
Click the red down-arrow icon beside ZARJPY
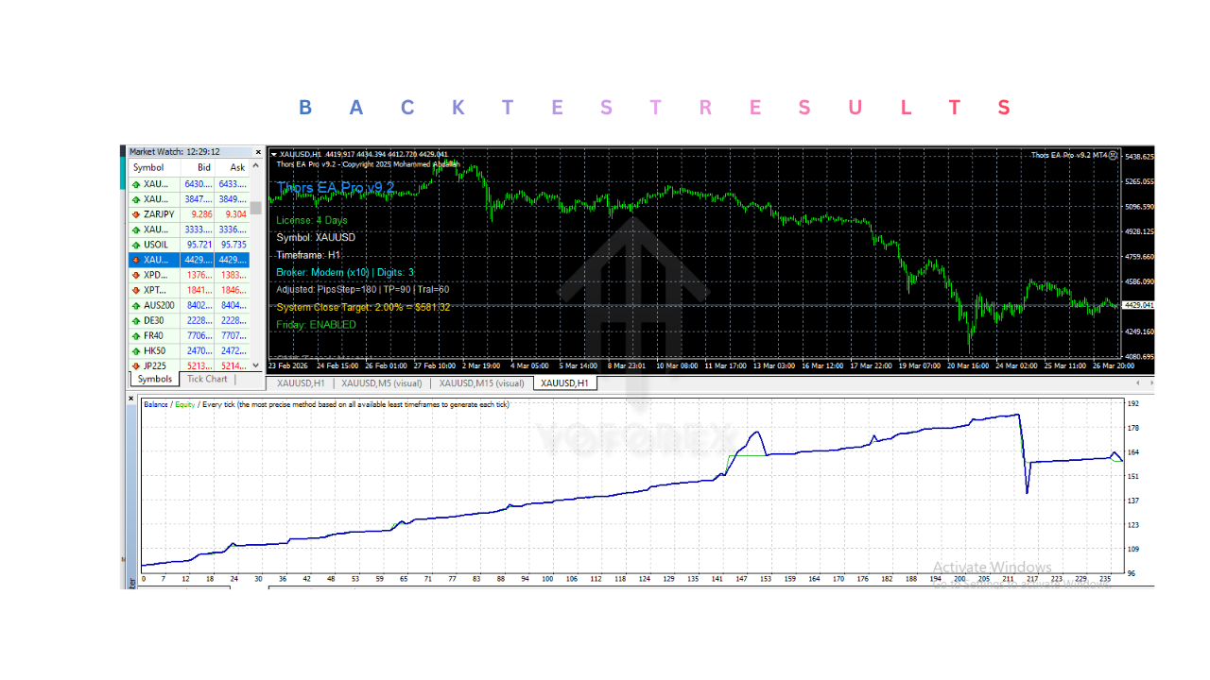[x=134, y=214]
